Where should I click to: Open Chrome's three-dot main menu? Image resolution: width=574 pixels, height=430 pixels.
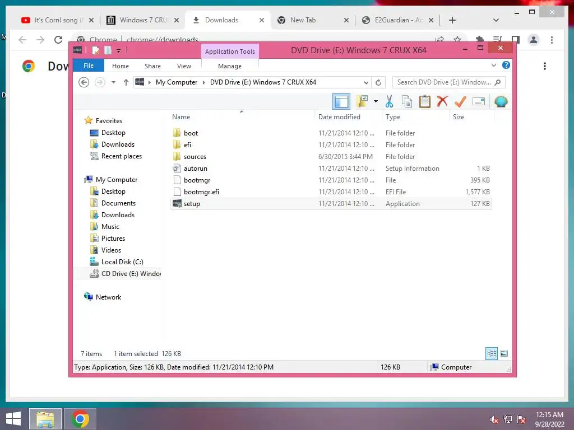[x=552, y=40]
